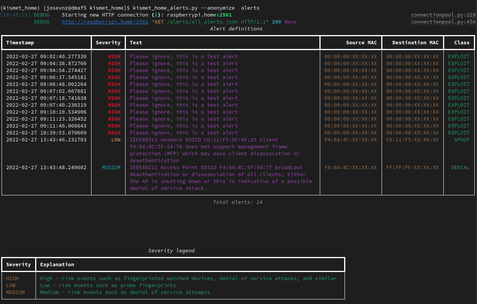The height and width of the screenshot is (304, 477).
Task: Click the 'Total alerts: 14' caption
Action: (x=238, y=202)
